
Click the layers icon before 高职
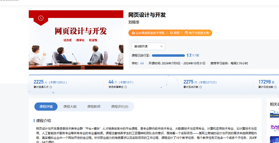coord(171,33)
